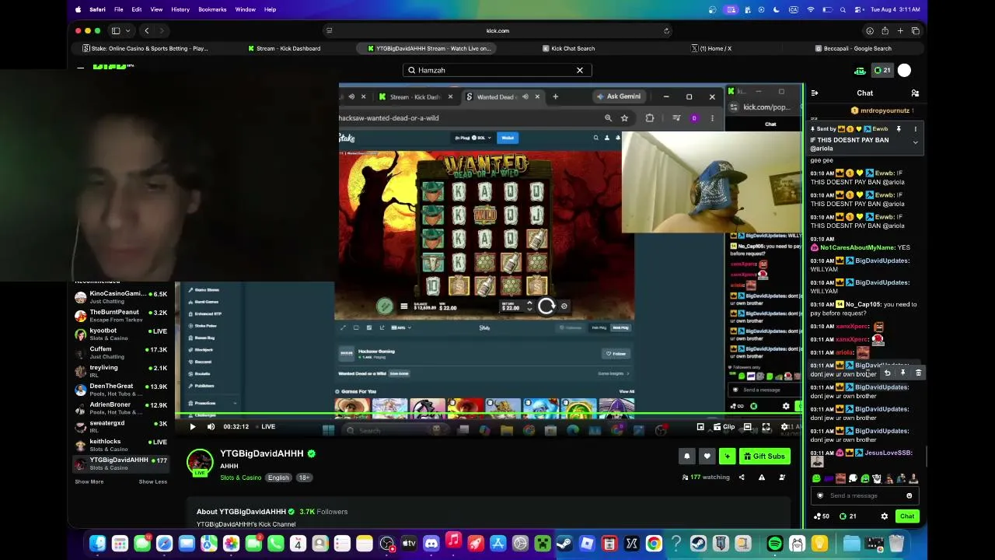Enter fullscreen from the player controls
This screenshot has width=995, height=560.
766,426
